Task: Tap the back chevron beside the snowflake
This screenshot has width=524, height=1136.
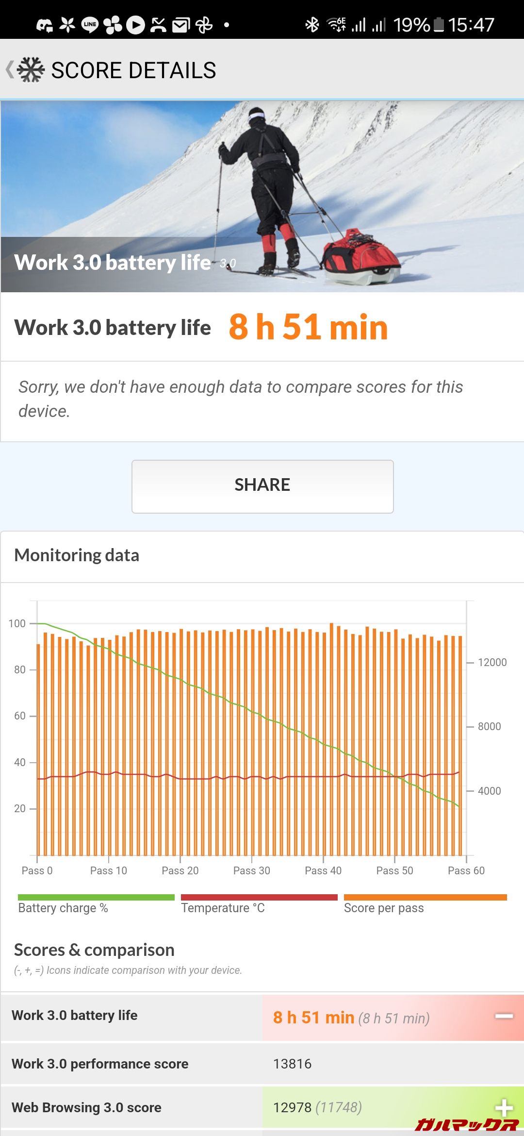Action: (9, 69)
